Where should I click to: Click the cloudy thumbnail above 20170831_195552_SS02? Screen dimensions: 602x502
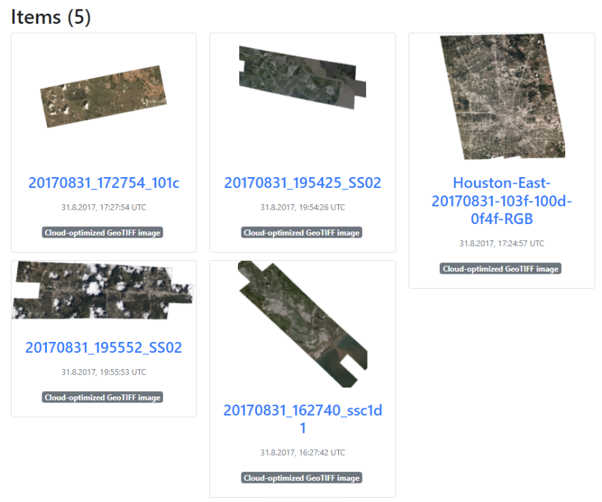(102, 290)
